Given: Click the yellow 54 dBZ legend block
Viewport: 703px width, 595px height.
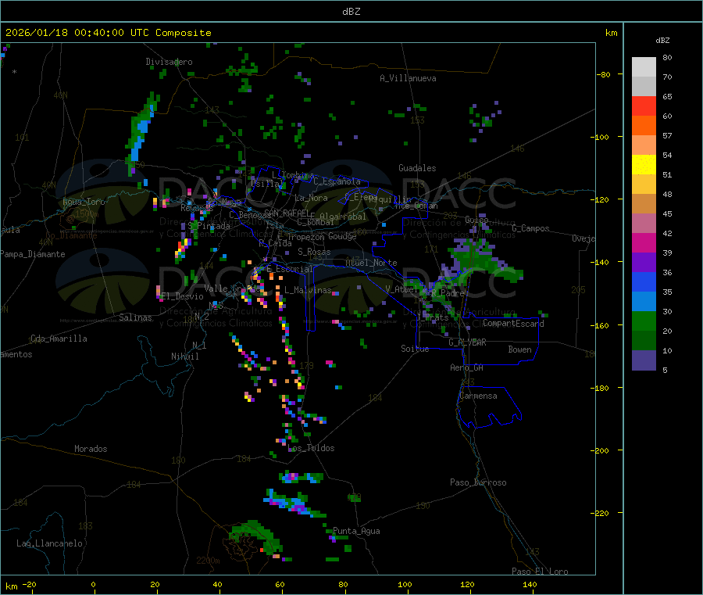Looking at the screenshot, I should [644, 165].
